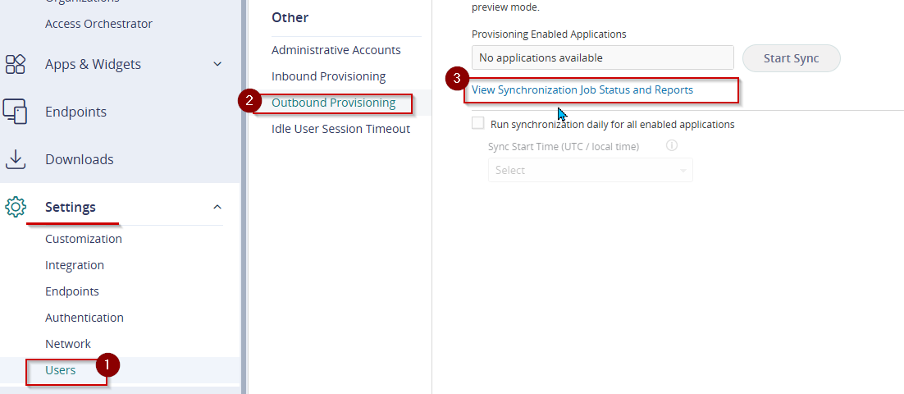Enable daily synchronization checkbox
Screen dimensions: 904x394
[x=478, y=123]
